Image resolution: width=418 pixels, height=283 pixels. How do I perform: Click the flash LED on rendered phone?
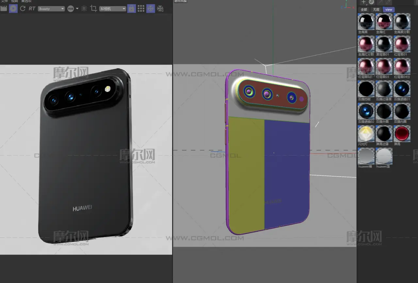(107, 89)
